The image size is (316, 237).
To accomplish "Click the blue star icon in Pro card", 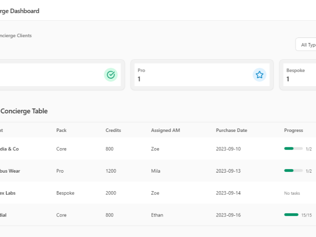I will coord(260,75).
